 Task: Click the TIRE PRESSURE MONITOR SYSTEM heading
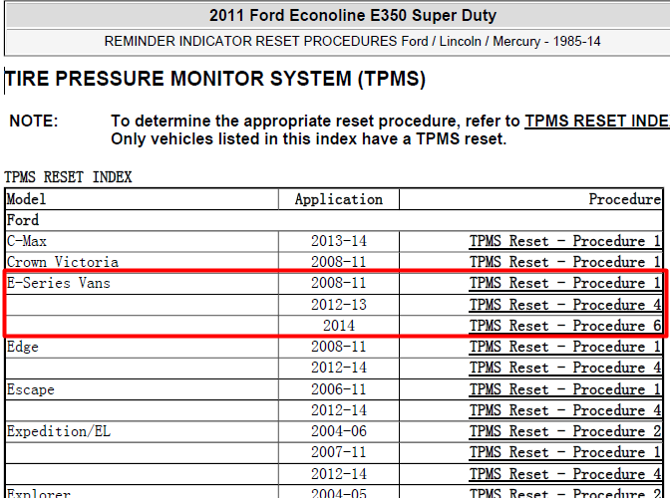[x=215, y=79]
